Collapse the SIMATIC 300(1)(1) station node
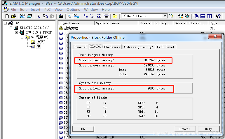The image size is (225, 139). [11, 28]
